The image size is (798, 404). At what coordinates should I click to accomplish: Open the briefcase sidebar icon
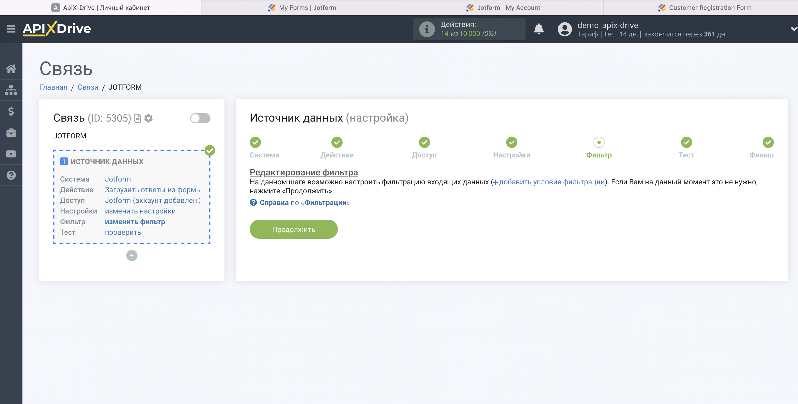coord(11,133)
